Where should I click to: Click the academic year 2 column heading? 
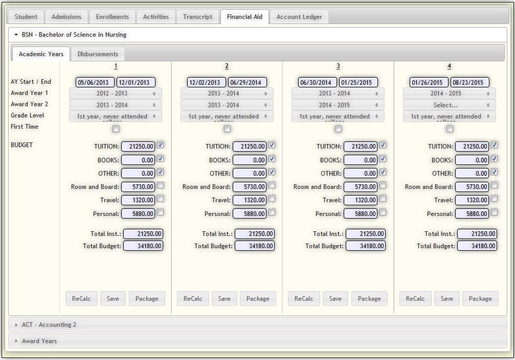pyautogui.click(x=227, y=66)
